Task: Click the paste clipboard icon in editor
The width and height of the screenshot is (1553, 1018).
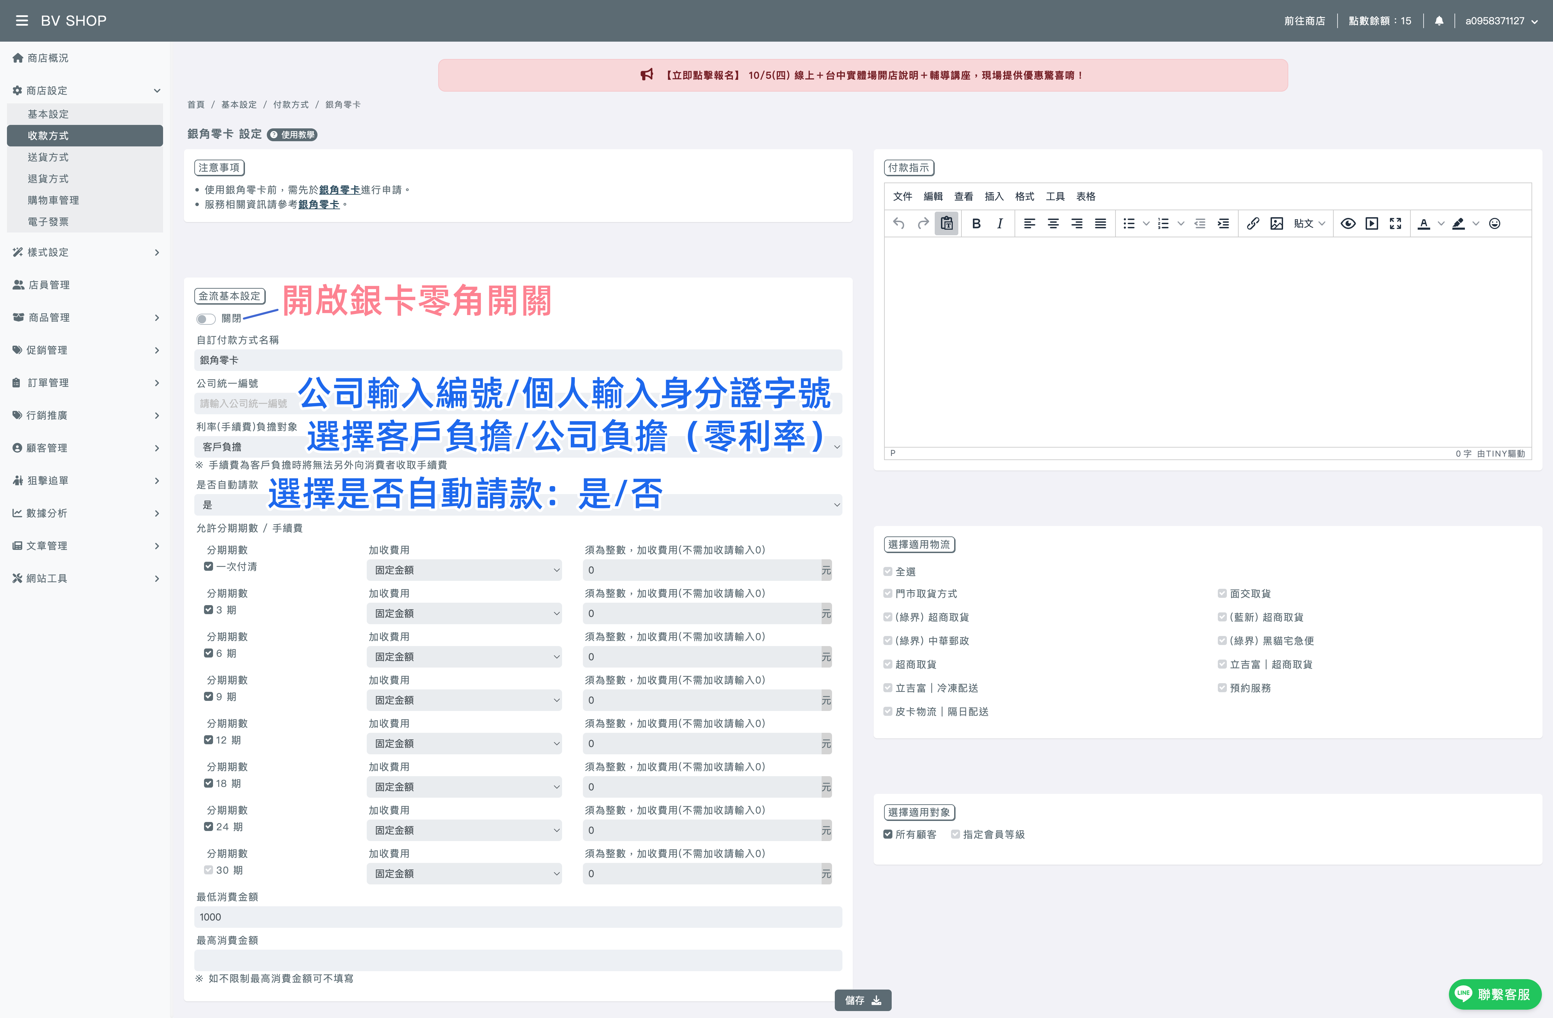Action: click(947, 224)
